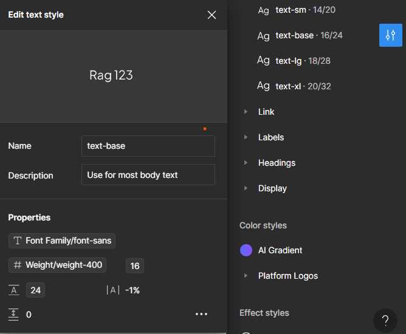Click the Ag preview for text-sm
The width and height of the screenshot is (406, 334).
click(x=264, y=10)
